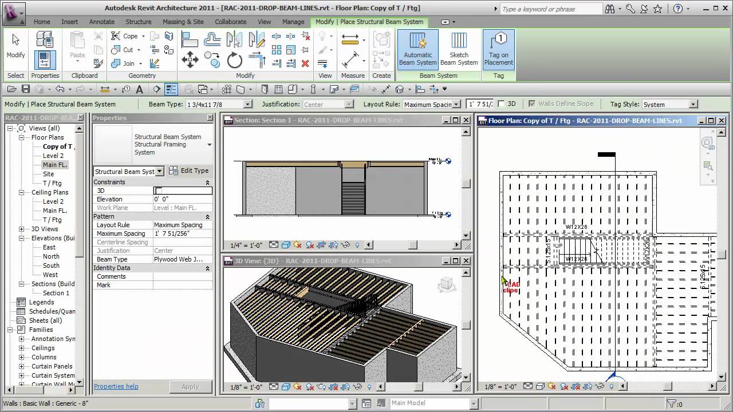Click the Edit Type button

(x=188, y=171)
